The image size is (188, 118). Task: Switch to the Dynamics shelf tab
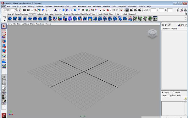pos(67,14)
